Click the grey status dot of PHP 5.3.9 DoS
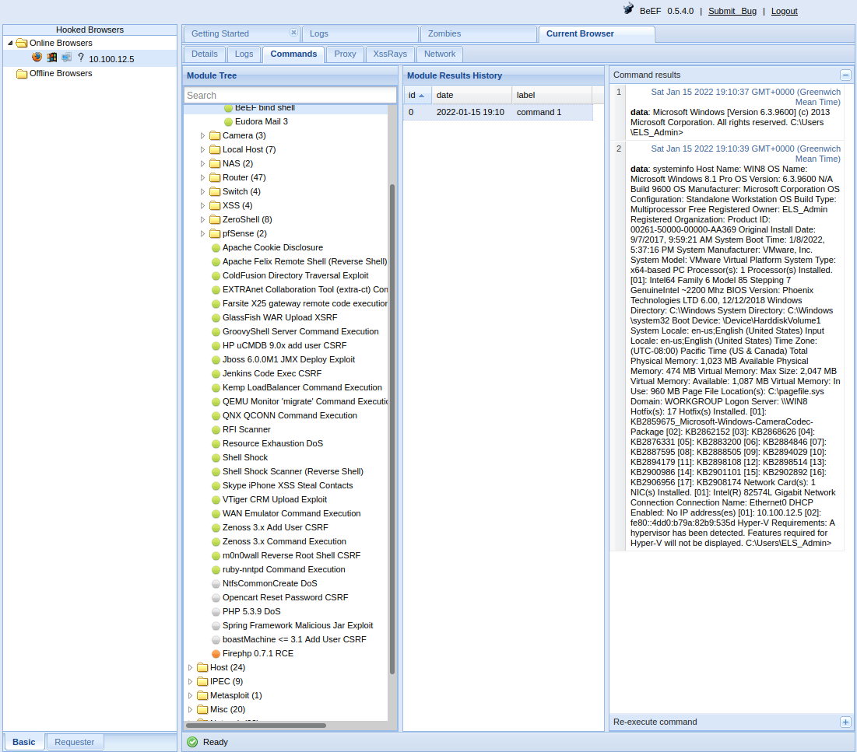 point(216,612)
